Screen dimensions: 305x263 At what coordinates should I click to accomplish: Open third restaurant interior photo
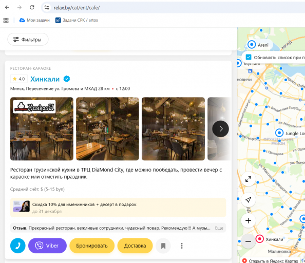pyautogui.click(x=173, y=129)
